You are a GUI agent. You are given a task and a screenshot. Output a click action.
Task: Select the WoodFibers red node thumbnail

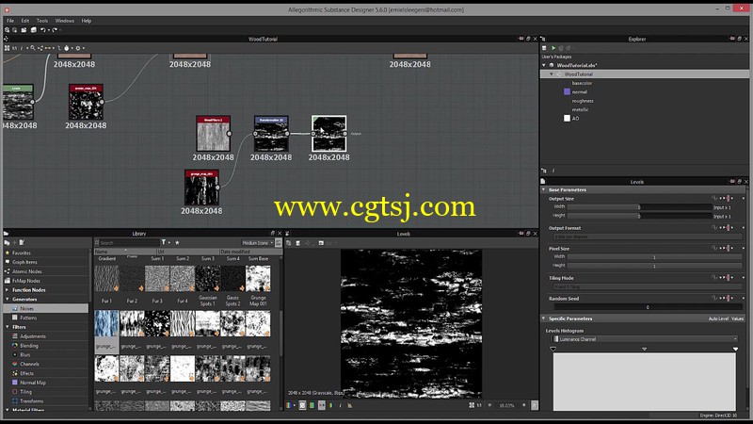214,134
